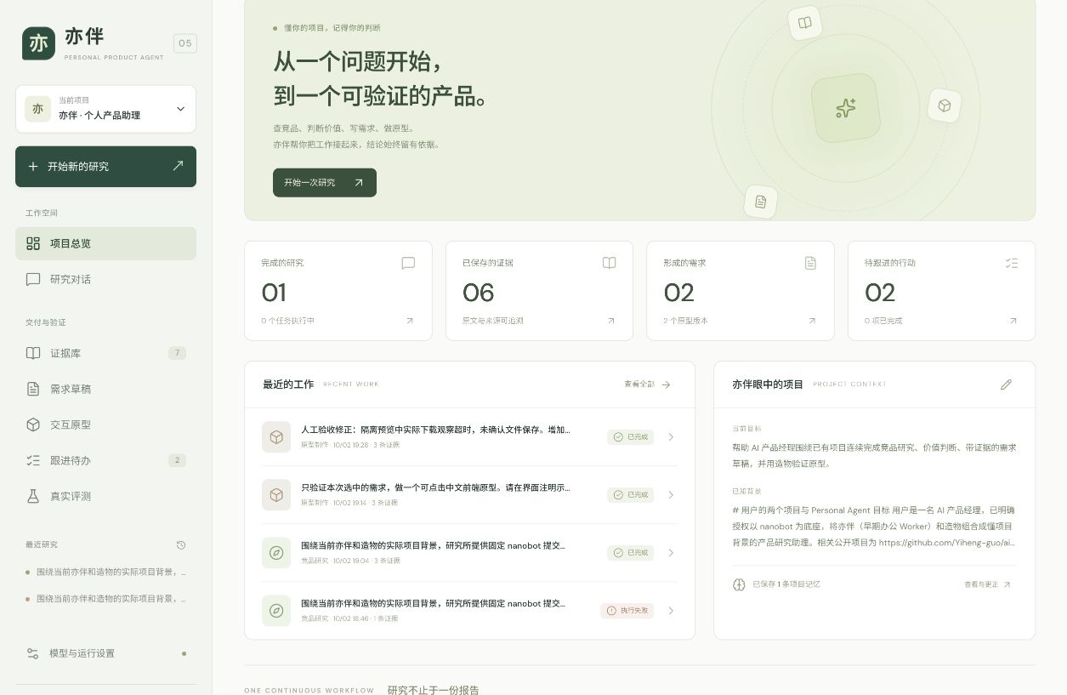This screenshot has width=1067, height=695.
Task: Click the 已保存 1 条项目记忆 brain icon
Action: coord(738,584)
